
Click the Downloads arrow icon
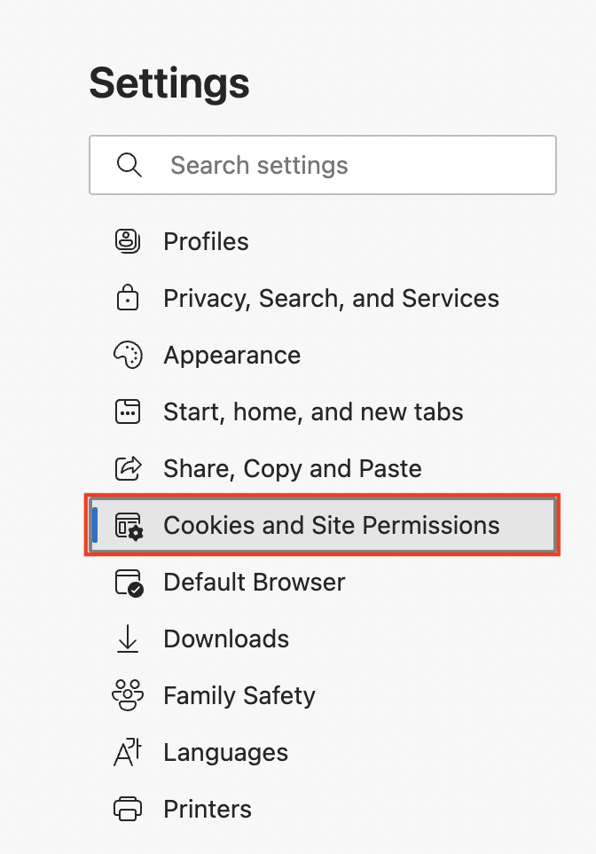tap(129, 639)
